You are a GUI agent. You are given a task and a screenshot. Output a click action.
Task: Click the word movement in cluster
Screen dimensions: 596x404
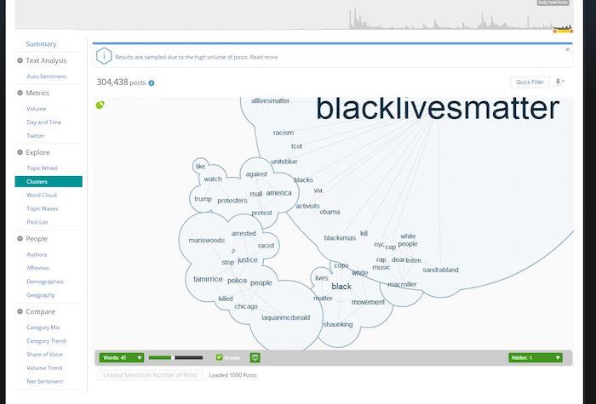[x=368, y=302]
